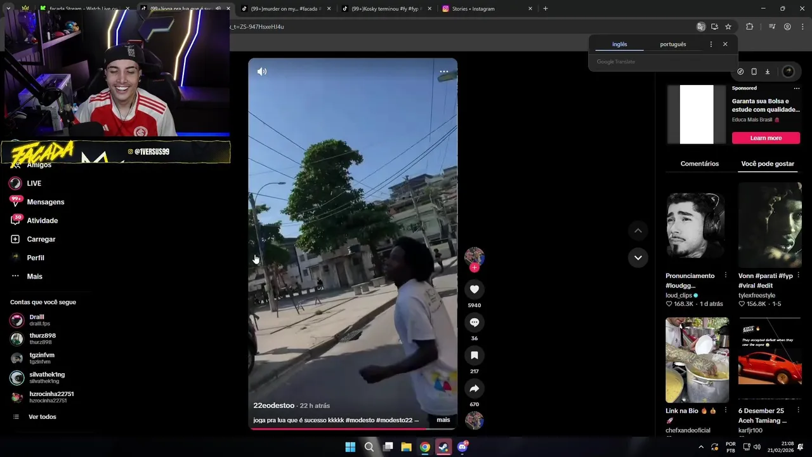Open the creator avatar beside the video
Screen dimensions: 812x457
click(x=474, y=256)
